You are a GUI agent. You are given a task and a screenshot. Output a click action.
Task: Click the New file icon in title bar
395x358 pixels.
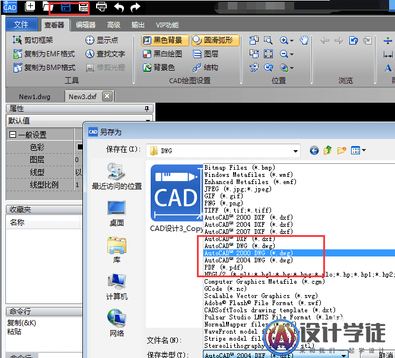pyautogui.click(x=30, y=7)
